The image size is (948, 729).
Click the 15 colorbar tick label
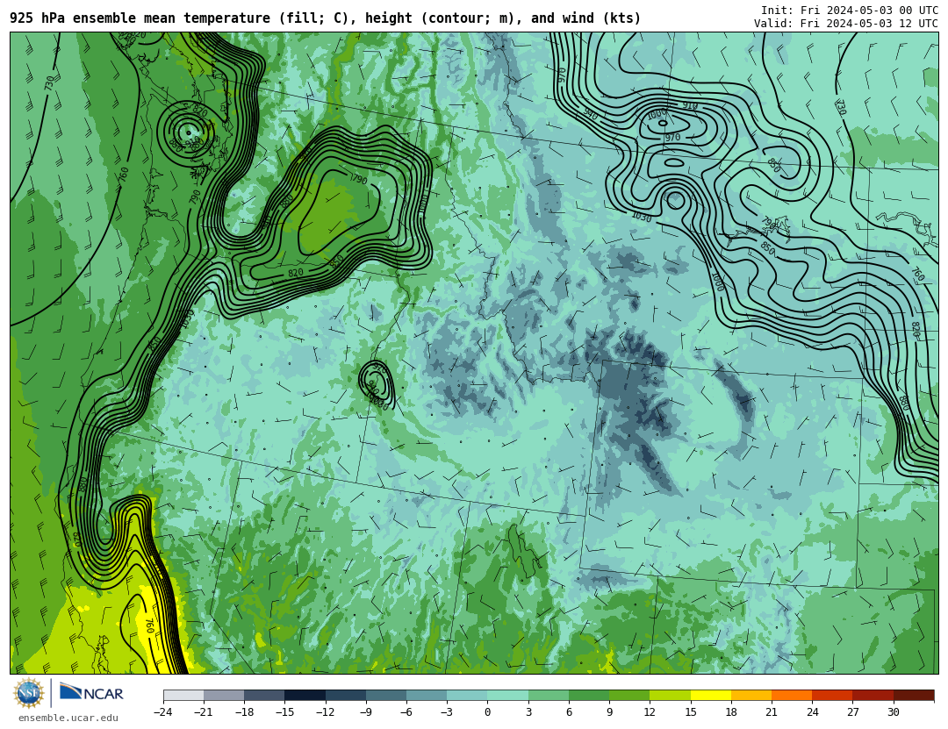(x=691, y=712)
